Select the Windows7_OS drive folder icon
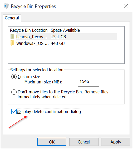This screenshot has height=149, width=133. pos(12,43)
